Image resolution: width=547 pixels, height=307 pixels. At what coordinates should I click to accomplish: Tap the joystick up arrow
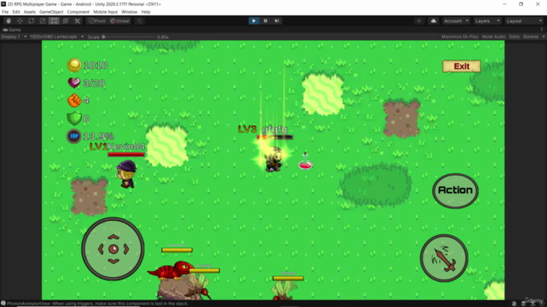click(x=114, y=237)
